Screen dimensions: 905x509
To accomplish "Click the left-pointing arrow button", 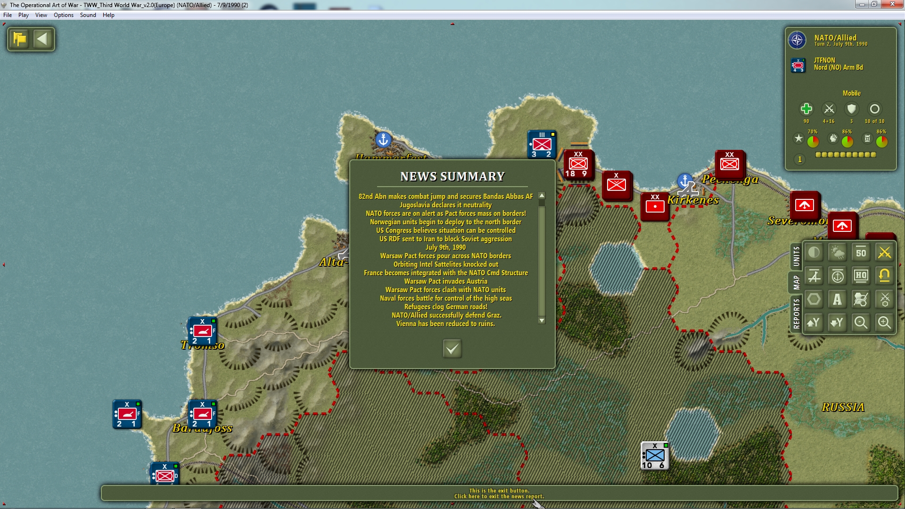I will click(x=42, y=39).
